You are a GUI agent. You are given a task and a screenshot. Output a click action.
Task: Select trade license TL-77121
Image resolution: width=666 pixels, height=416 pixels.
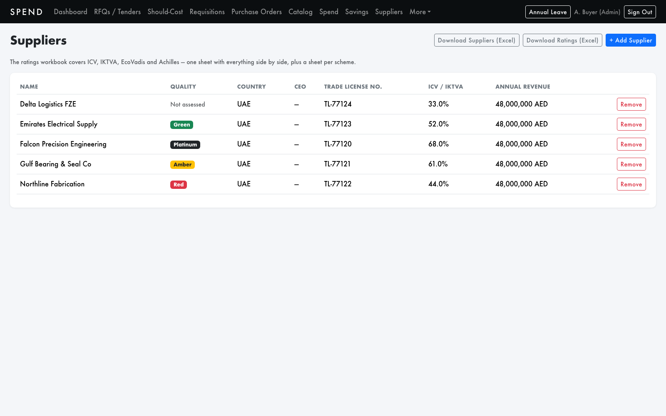[338, 164]
